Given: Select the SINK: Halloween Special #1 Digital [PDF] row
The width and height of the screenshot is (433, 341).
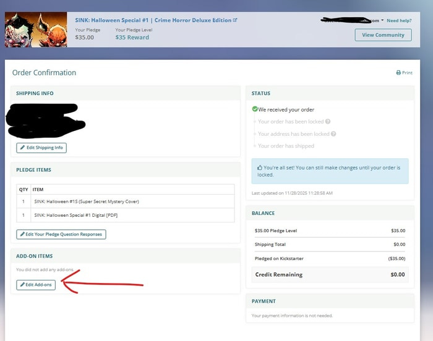Looking at the screenshot, I should coord(126,215).
